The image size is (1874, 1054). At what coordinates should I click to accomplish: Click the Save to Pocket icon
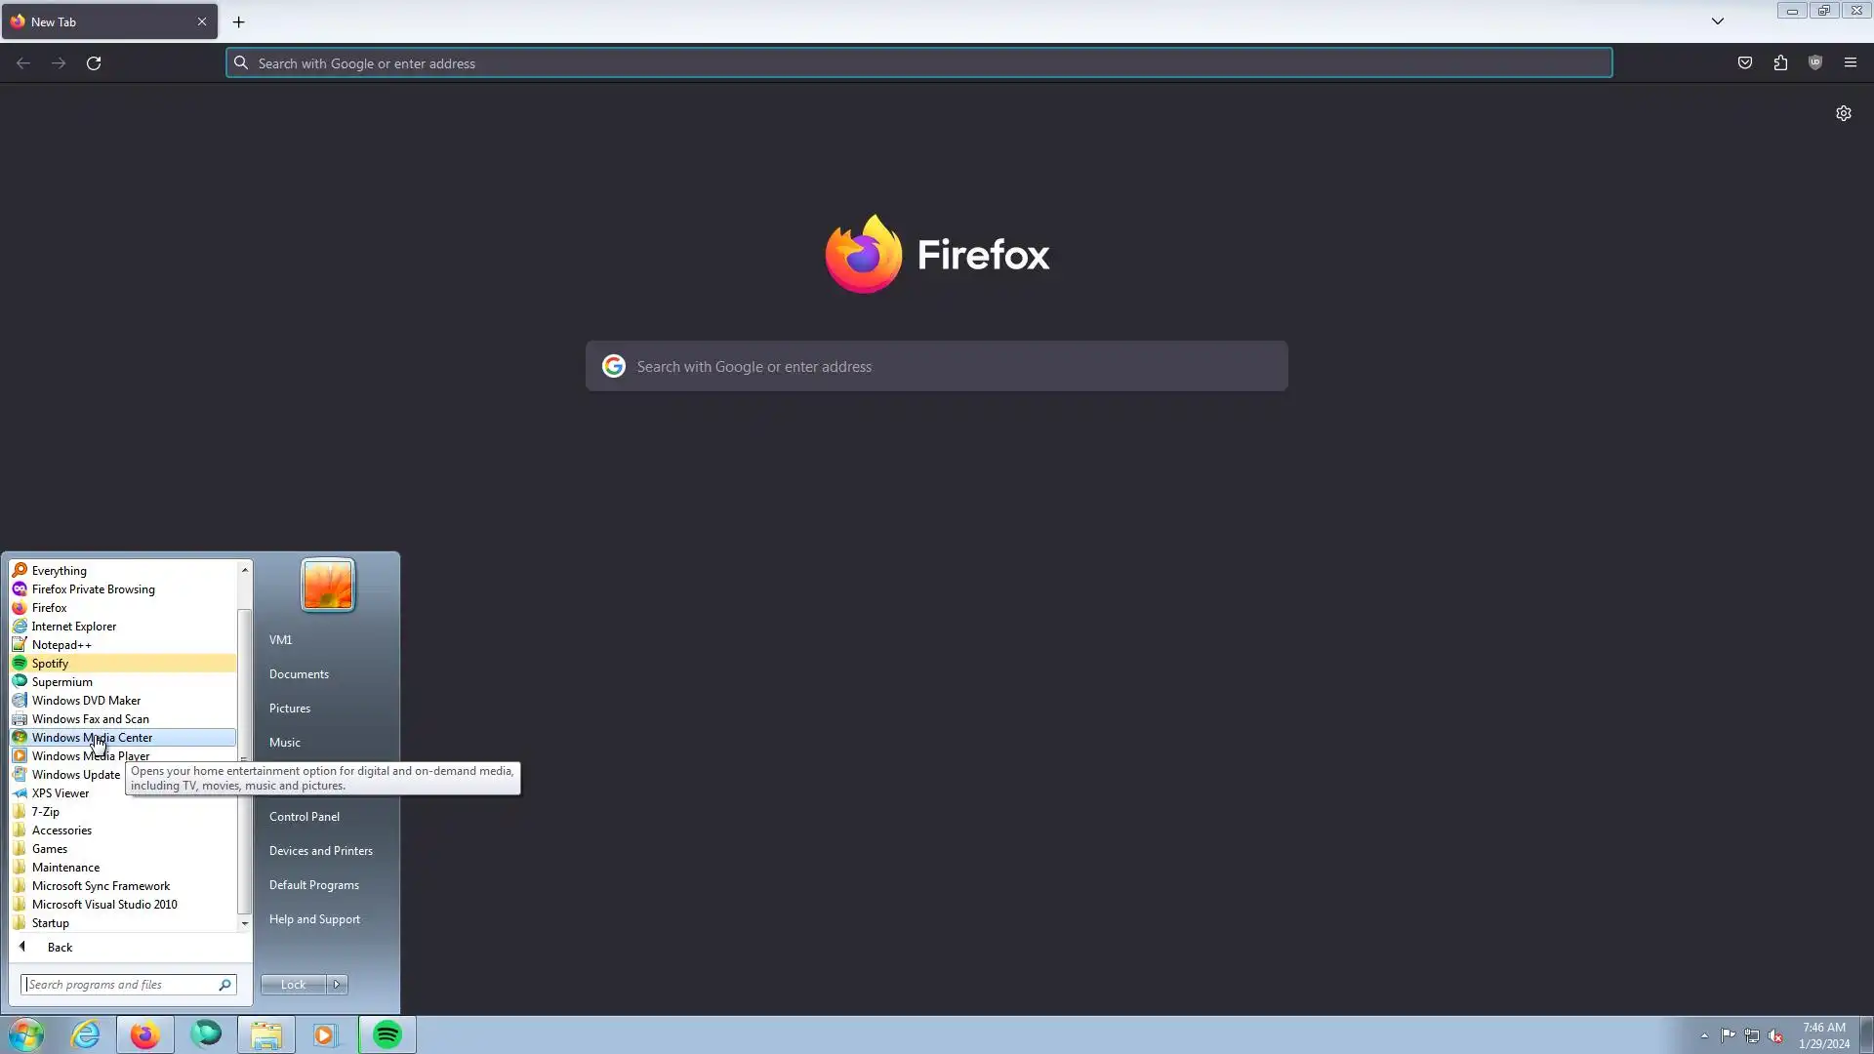pos(1745,63)
